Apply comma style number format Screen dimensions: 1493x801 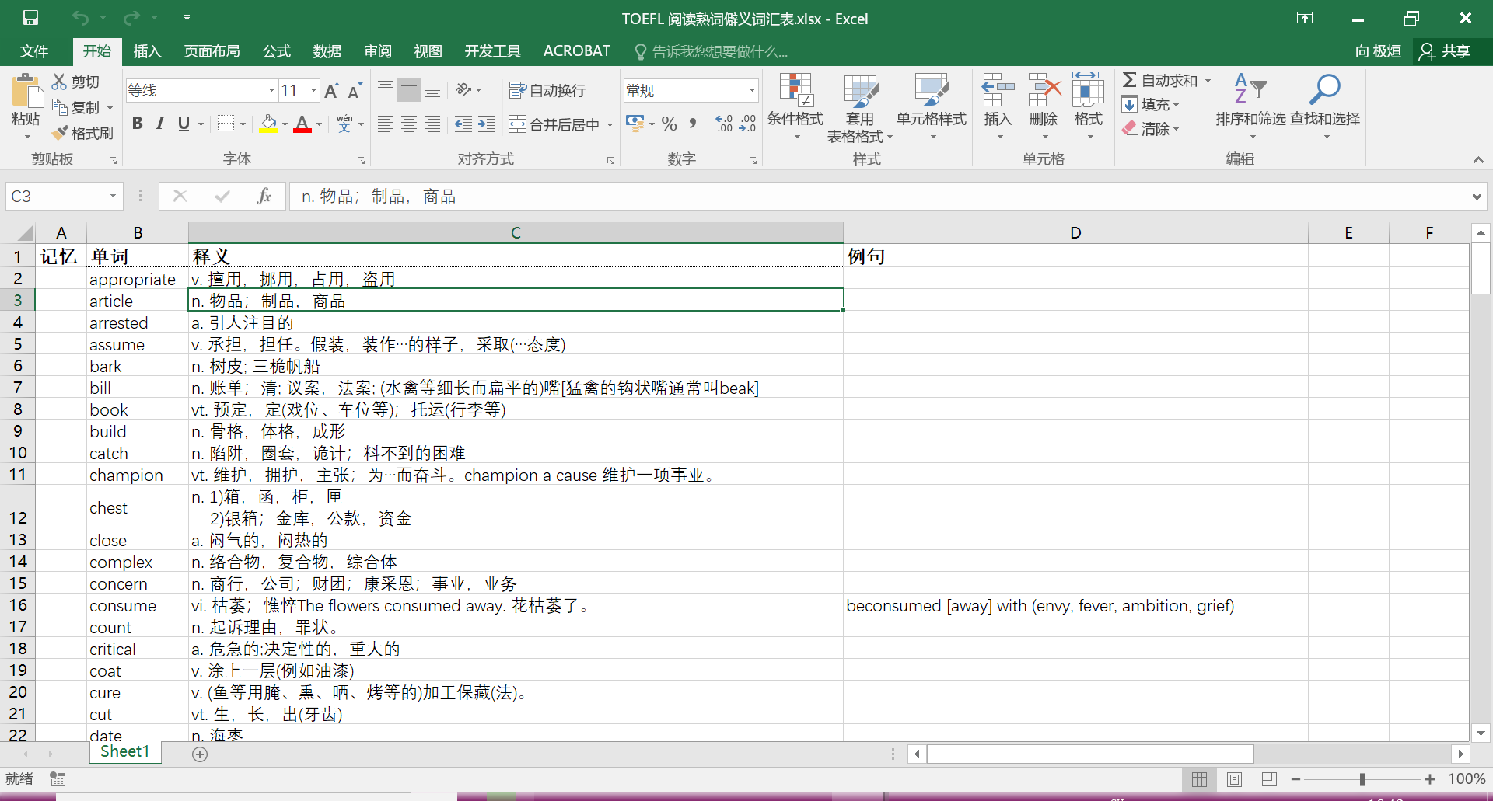coord(693,124)
